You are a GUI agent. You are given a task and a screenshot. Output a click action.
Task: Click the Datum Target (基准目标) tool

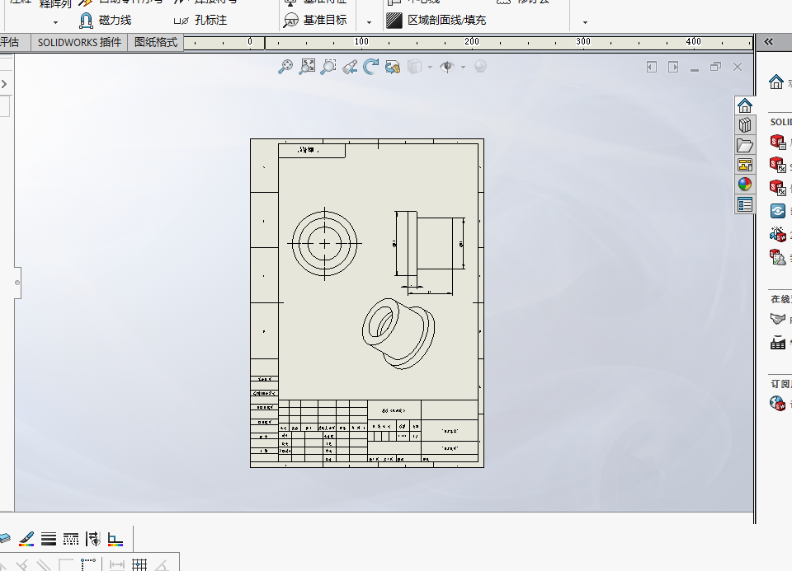tap(315, 20)
